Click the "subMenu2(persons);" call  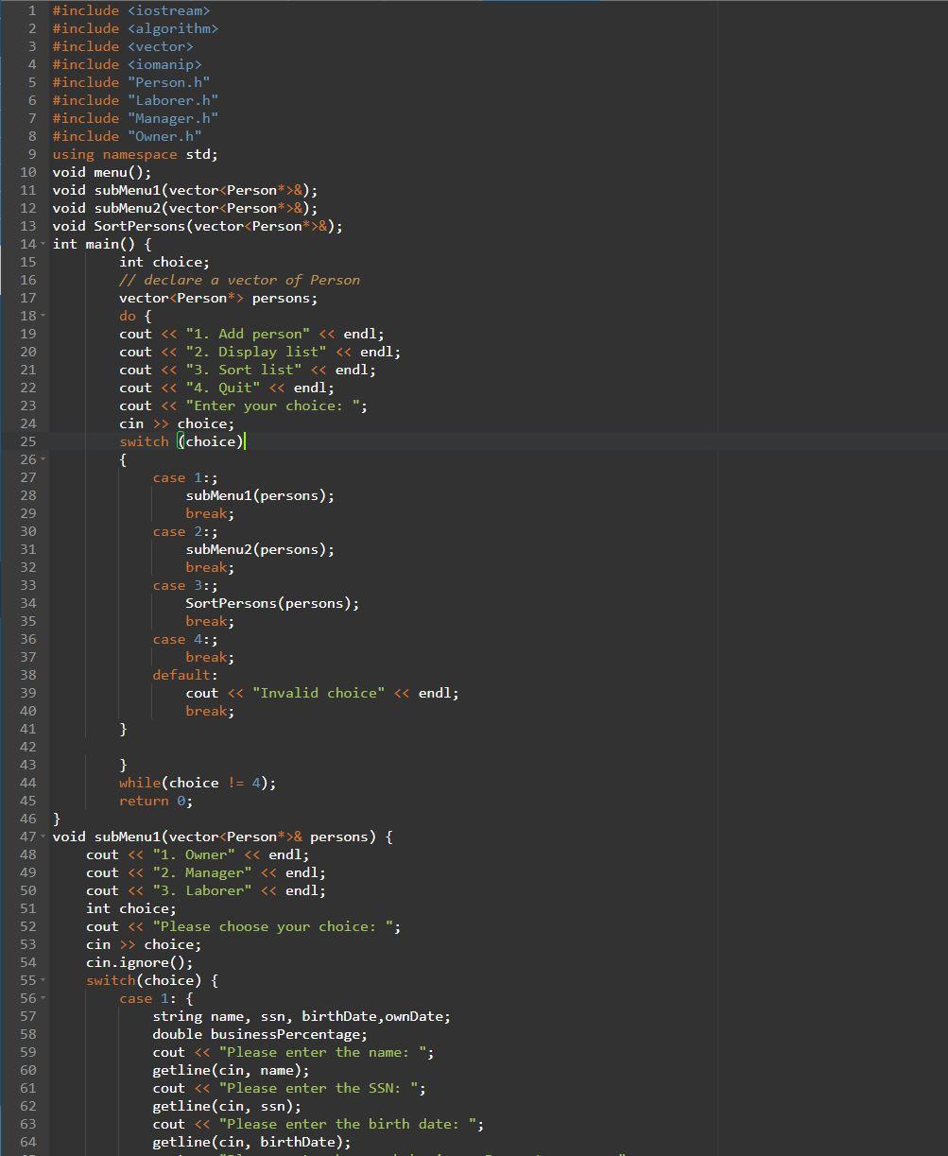tap(260, 549)
